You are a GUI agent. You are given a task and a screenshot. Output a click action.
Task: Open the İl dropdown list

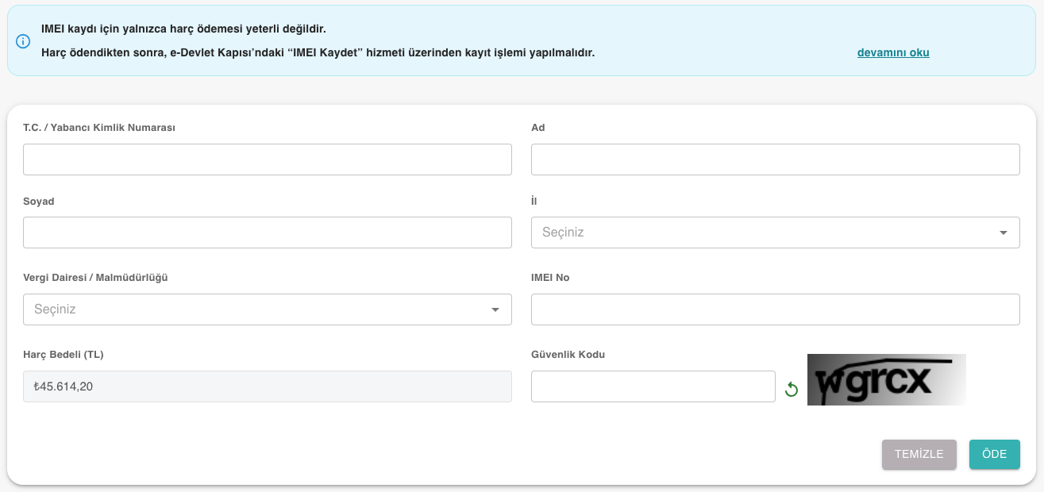(762, 233)
